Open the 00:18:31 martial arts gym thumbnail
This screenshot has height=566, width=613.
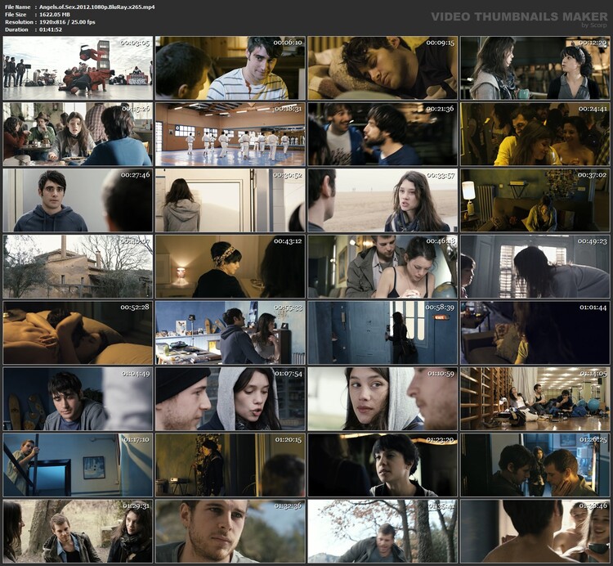tap(230, 134)
